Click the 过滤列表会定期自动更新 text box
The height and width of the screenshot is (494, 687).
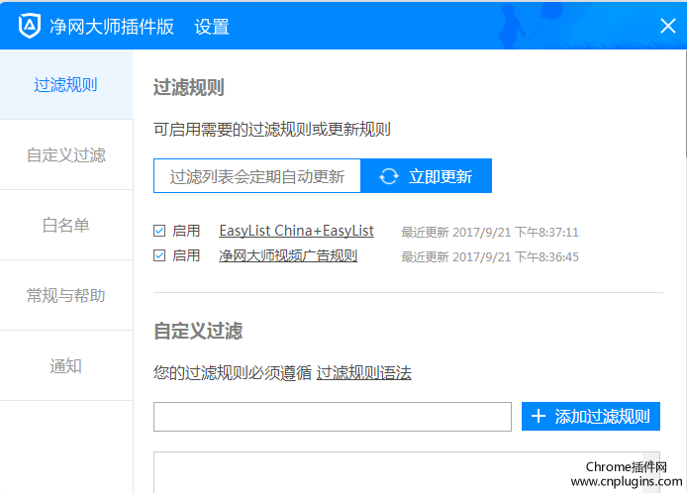[x=257, y=176]
